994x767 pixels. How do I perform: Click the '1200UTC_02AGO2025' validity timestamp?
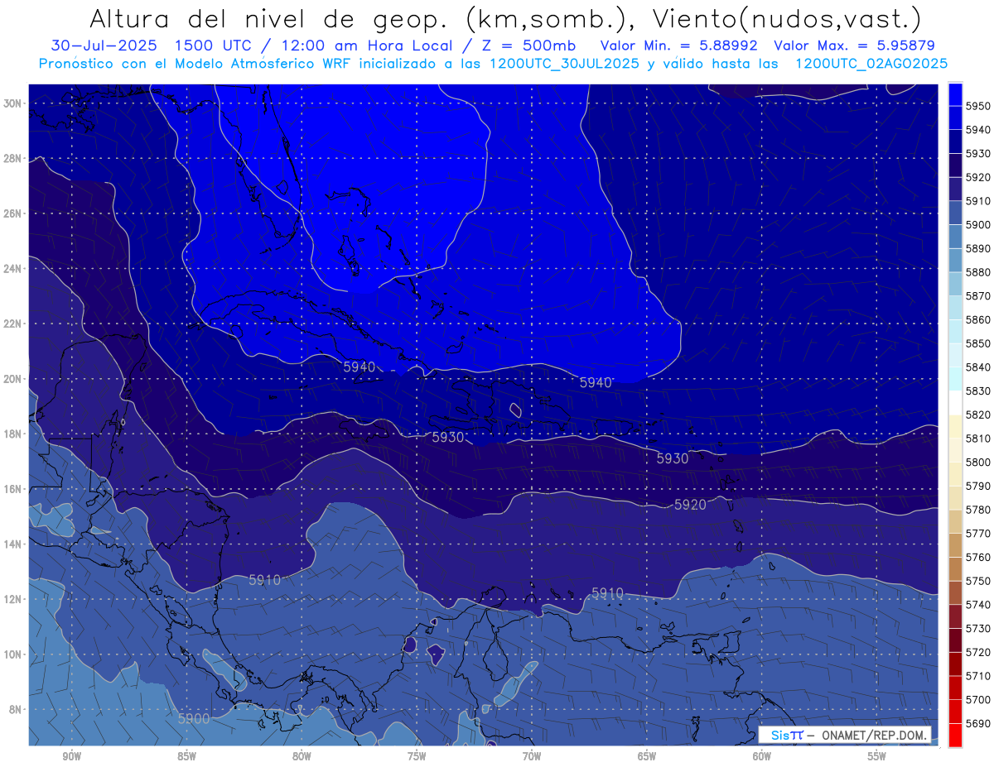[871, 64]
